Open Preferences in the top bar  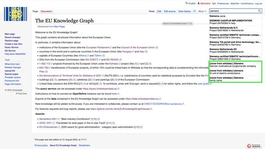tap(223, 3)
